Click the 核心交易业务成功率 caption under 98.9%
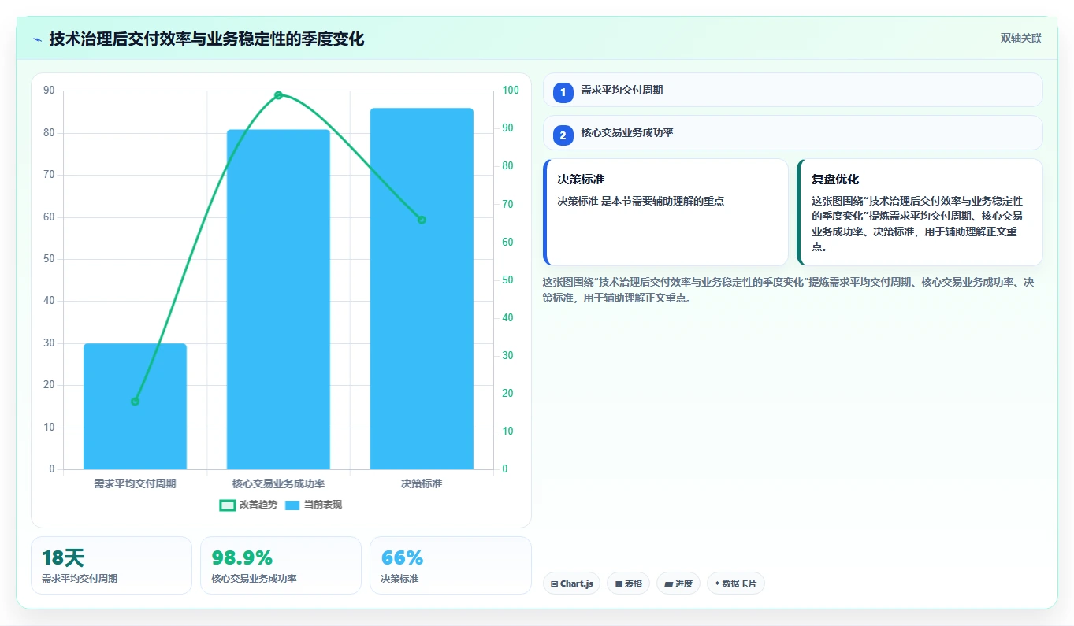 tap(254, 579)
